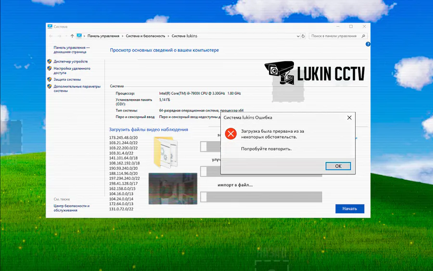Image resolution: width=433 pixels, height=271 pixels.
Task: Click shield icon beside Диспетчер устройств
Action: [50, 61]
